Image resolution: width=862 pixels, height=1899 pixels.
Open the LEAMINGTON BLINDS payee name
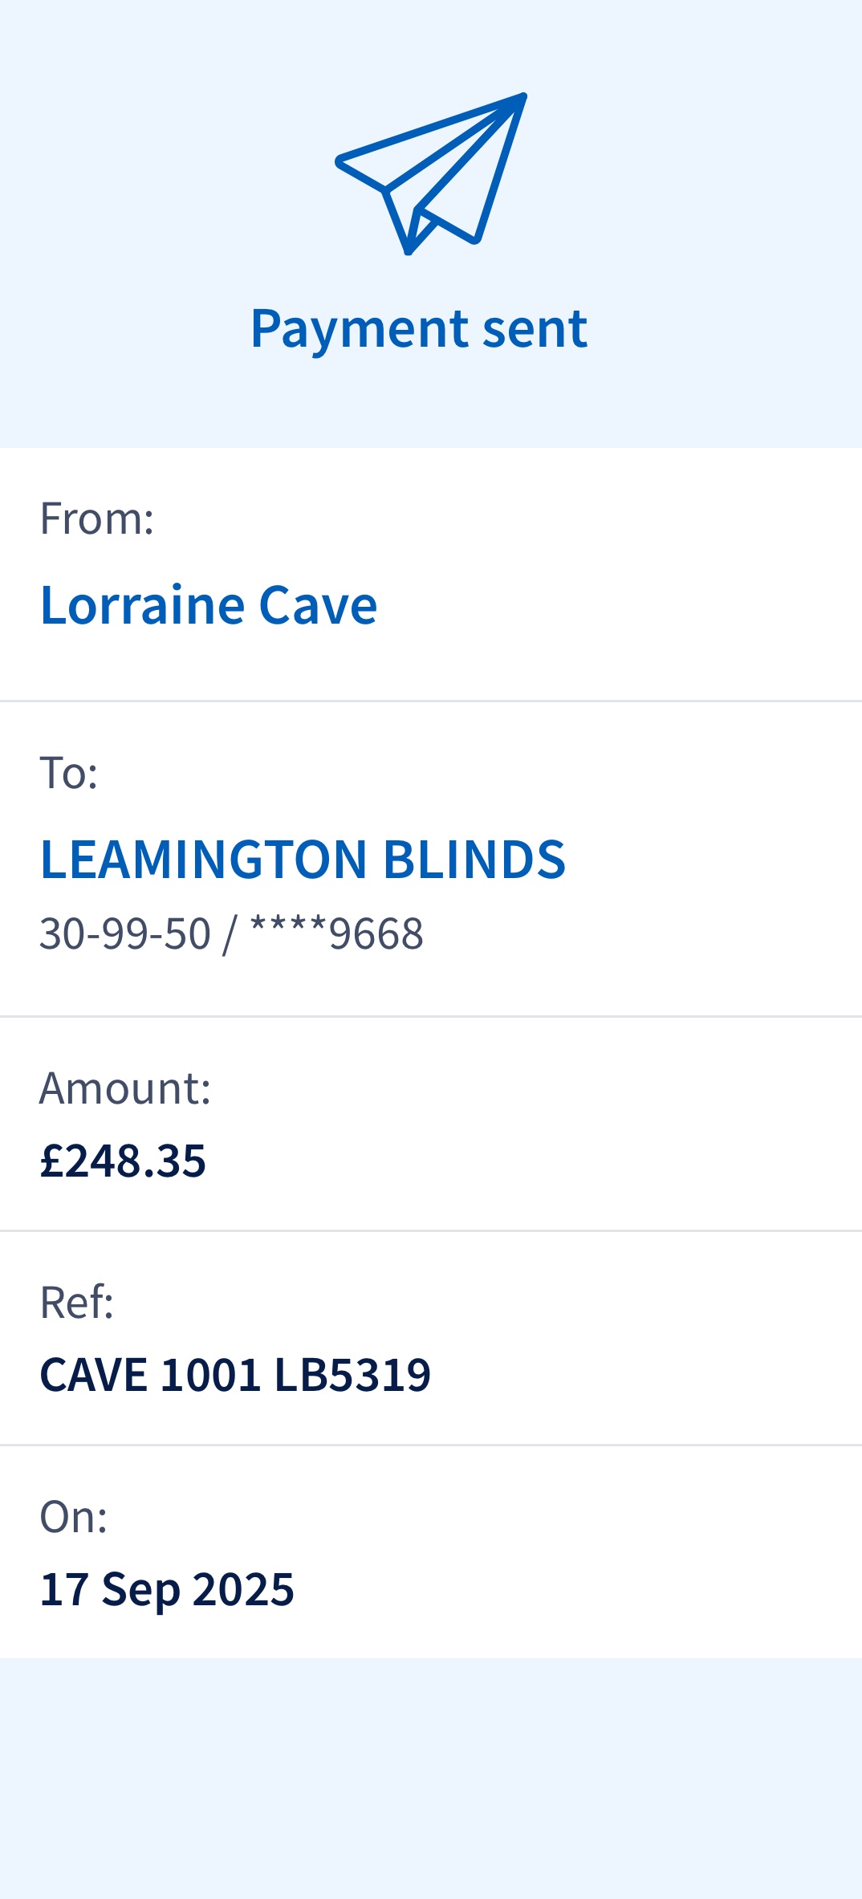pyautogui.click(x=303, y=860)
